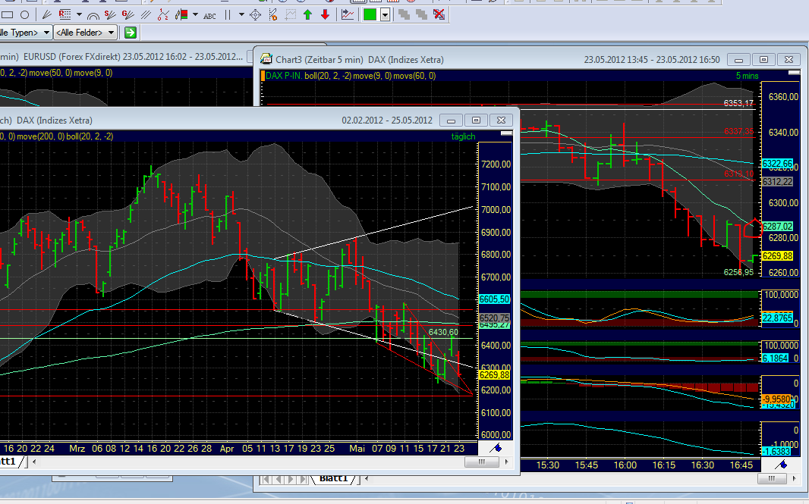Click the zigzag trend analysis icon
809x504 pixels.
pyautogui.click(x=348, y=14)
